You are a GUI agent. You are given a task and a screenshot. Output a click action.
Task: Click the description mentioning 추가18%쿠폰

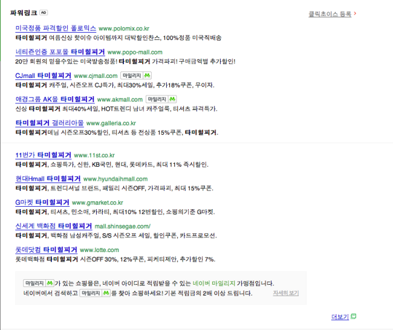pyautogui.click(x=115, y=85)
